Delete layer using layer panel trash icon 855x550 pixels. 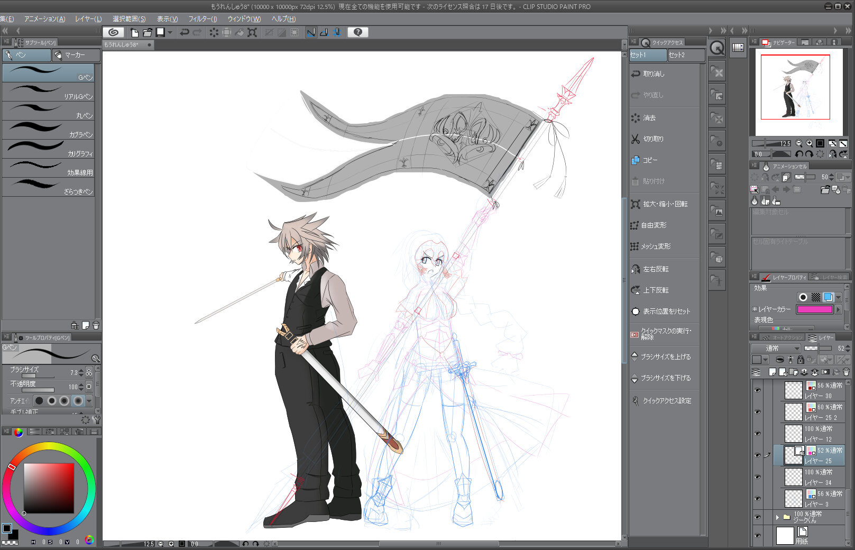coord(846,372)
